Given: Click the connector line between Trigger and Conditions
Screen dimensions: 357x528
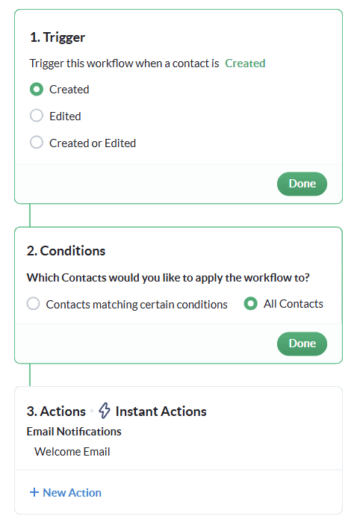Looking at the screenshot, I should click(30, 215).
